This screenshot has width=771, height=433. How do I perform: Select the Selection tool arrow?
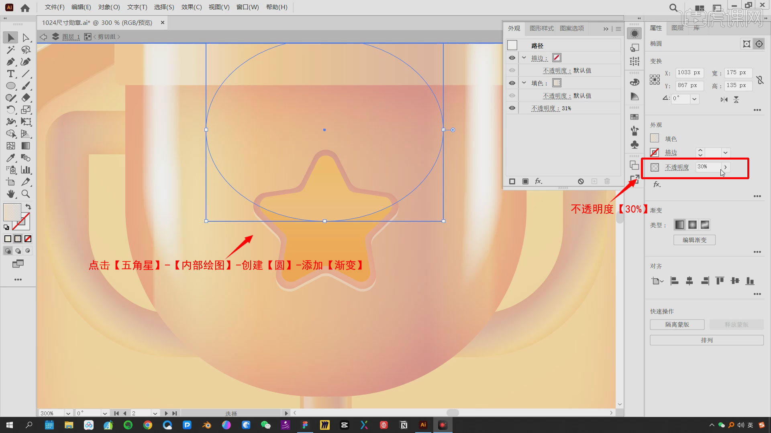click(11, 38)
